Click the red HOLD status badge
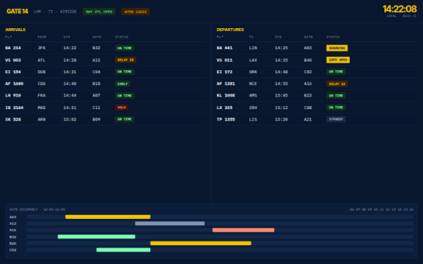Screen dimensions: 423x264 click(122, 108)
